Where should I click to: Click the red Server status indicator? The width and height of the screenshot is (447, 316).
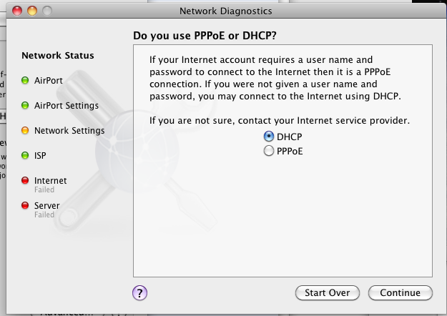point(25,206)
